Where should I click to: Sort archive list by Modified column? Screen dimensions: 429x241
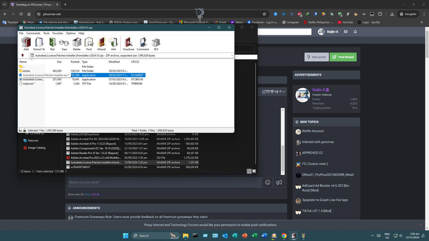point(119,62)
